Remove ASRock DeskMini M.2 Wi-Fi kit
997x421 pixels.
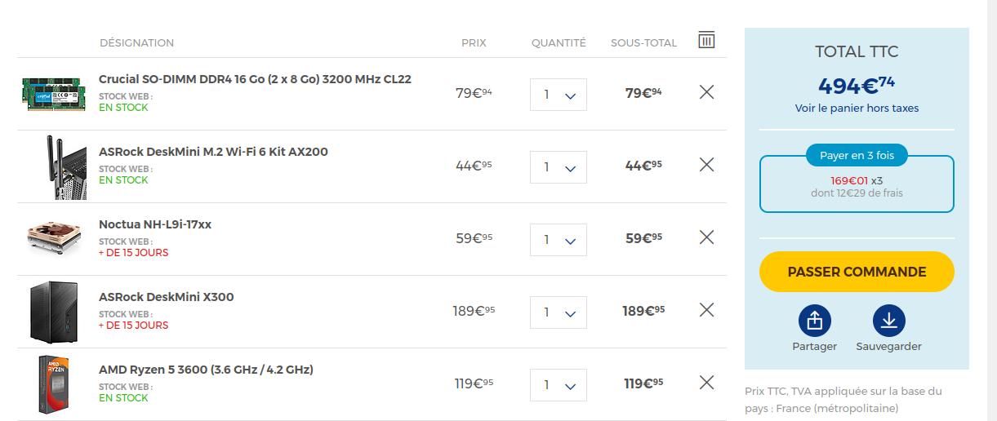[x=706, y=165]
